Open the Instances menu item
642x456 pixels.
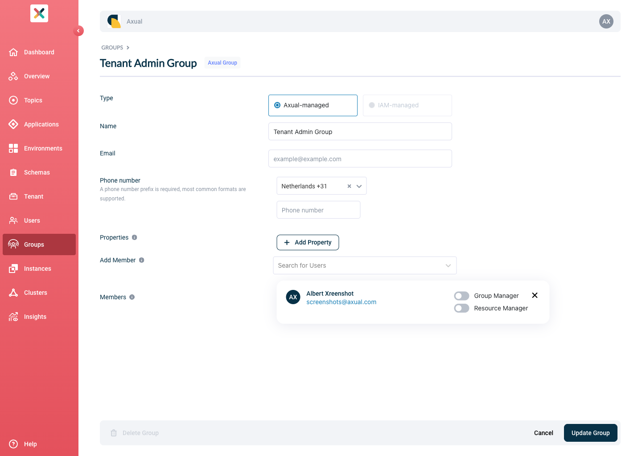[39, 269]
